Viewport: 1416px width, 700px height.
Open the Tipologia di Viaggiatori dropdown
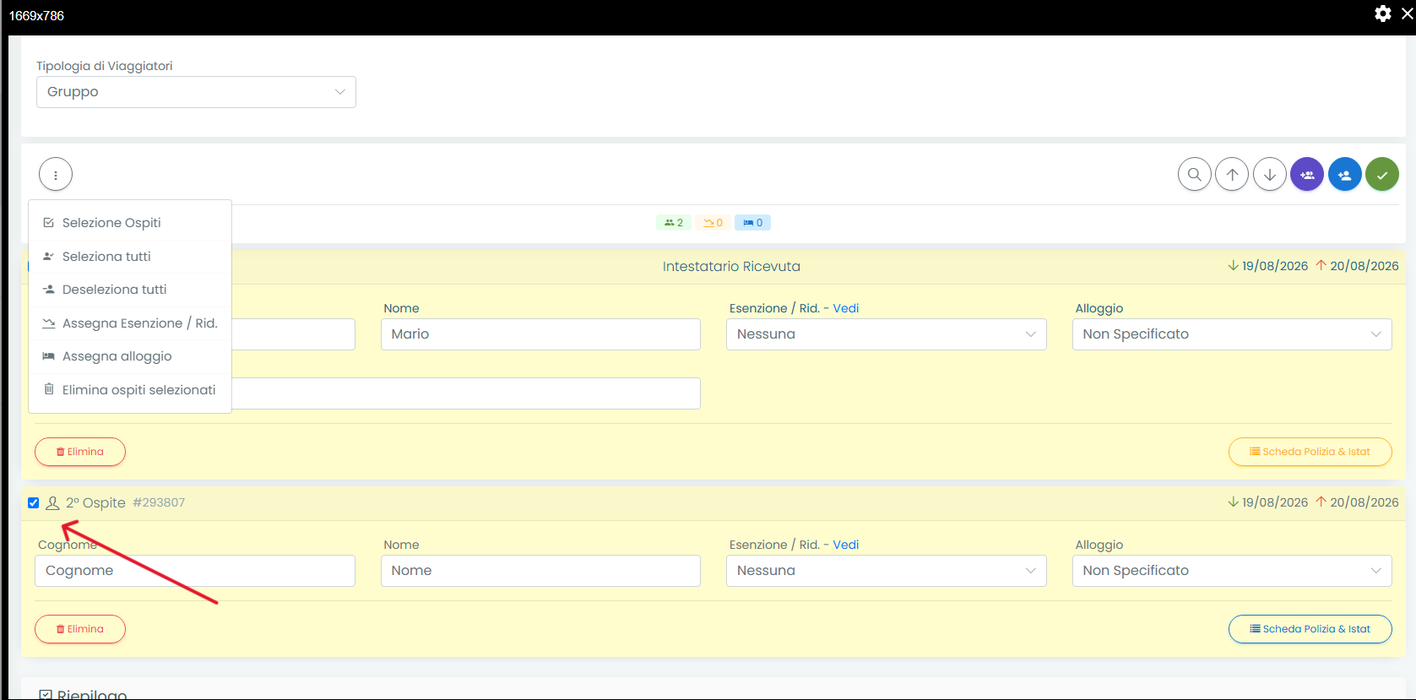[x=196, y=92]
